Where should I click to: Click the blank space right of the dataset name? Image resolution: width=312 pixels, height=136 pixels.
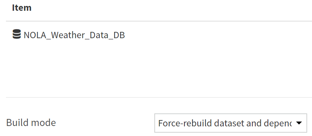(219, 35)
